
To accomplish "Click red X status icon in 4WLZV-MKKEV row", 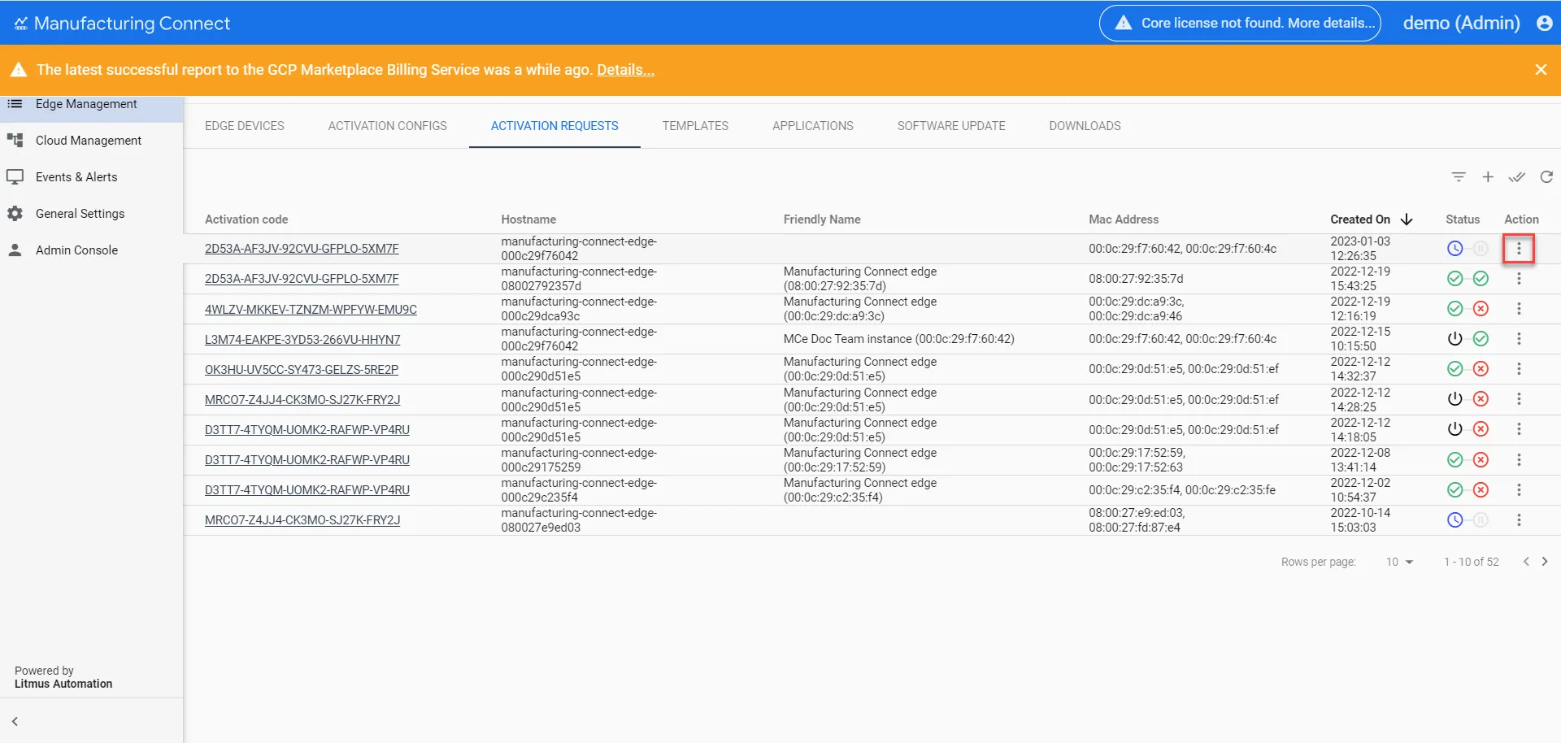I will pyautogui.click(x=1481, y=309).
